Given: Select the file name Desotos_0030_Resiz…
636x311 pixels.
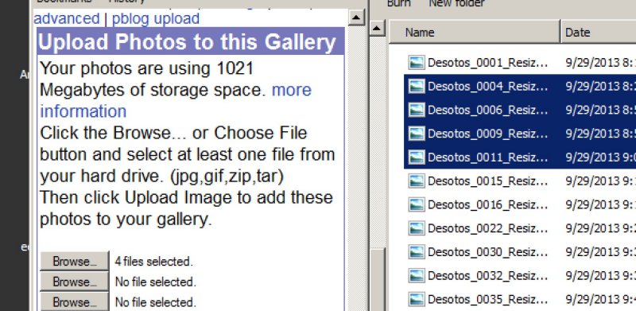Looking at the screenshot, I should pos(488,251).
